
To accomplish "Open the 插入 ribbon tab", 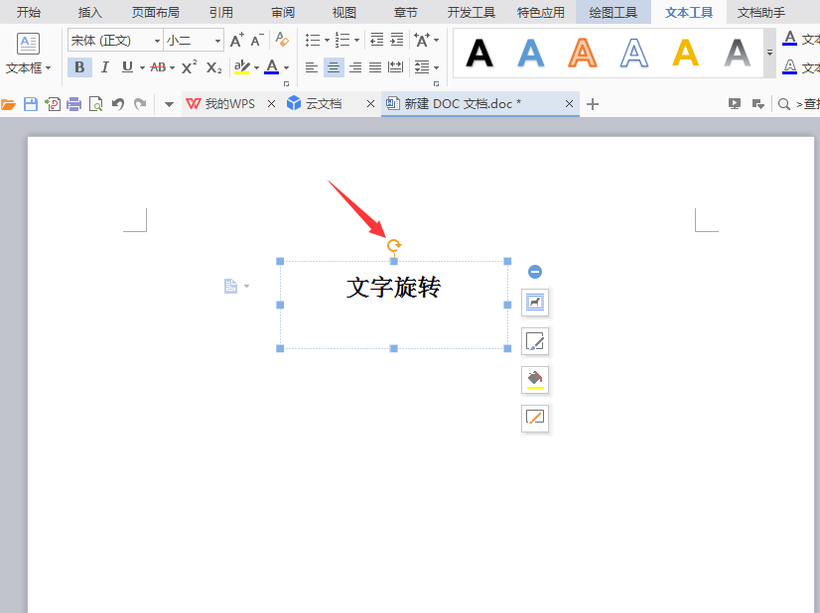I will [x=90, y=12].
